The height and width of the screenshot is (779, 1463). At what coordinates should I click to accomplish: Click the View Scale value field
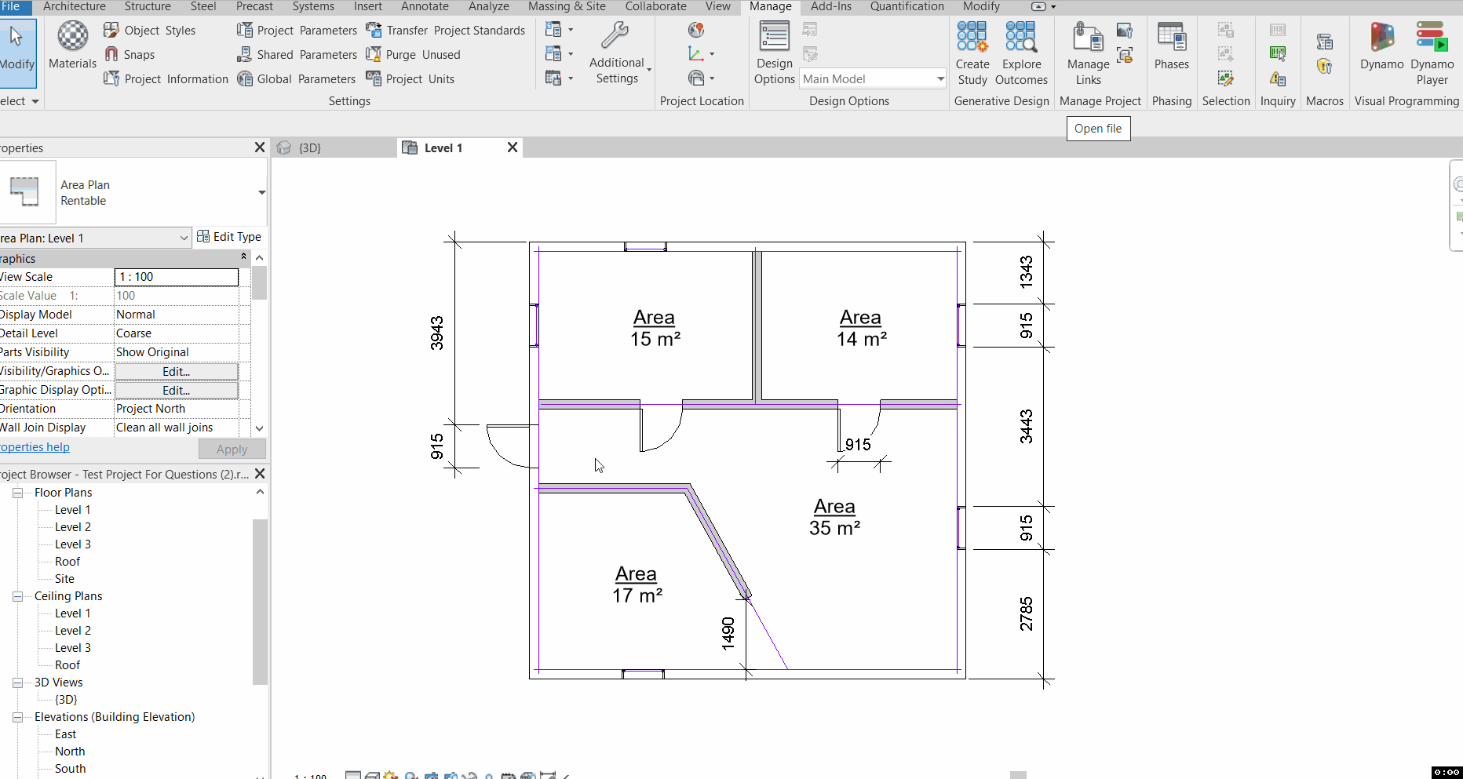click(177, 277)
